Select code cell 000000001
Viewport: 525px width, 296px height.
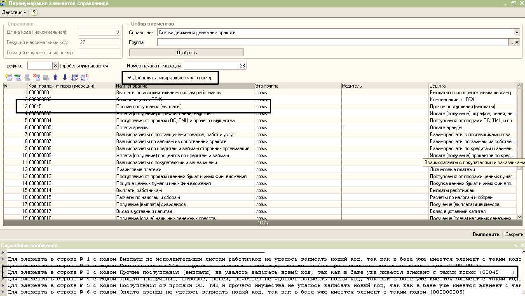71,92
